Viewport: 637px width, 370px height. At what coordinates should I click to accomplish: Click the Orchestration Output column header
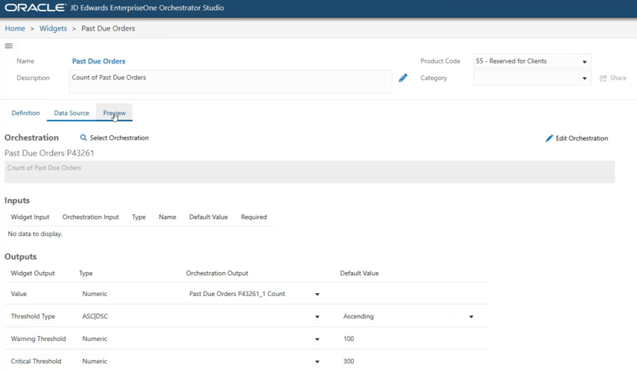217,274
